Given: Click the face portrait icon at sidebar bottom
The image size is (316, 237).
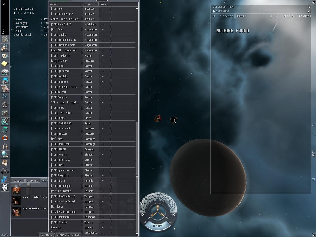Looking at the screenshot, I should [5, 187].
